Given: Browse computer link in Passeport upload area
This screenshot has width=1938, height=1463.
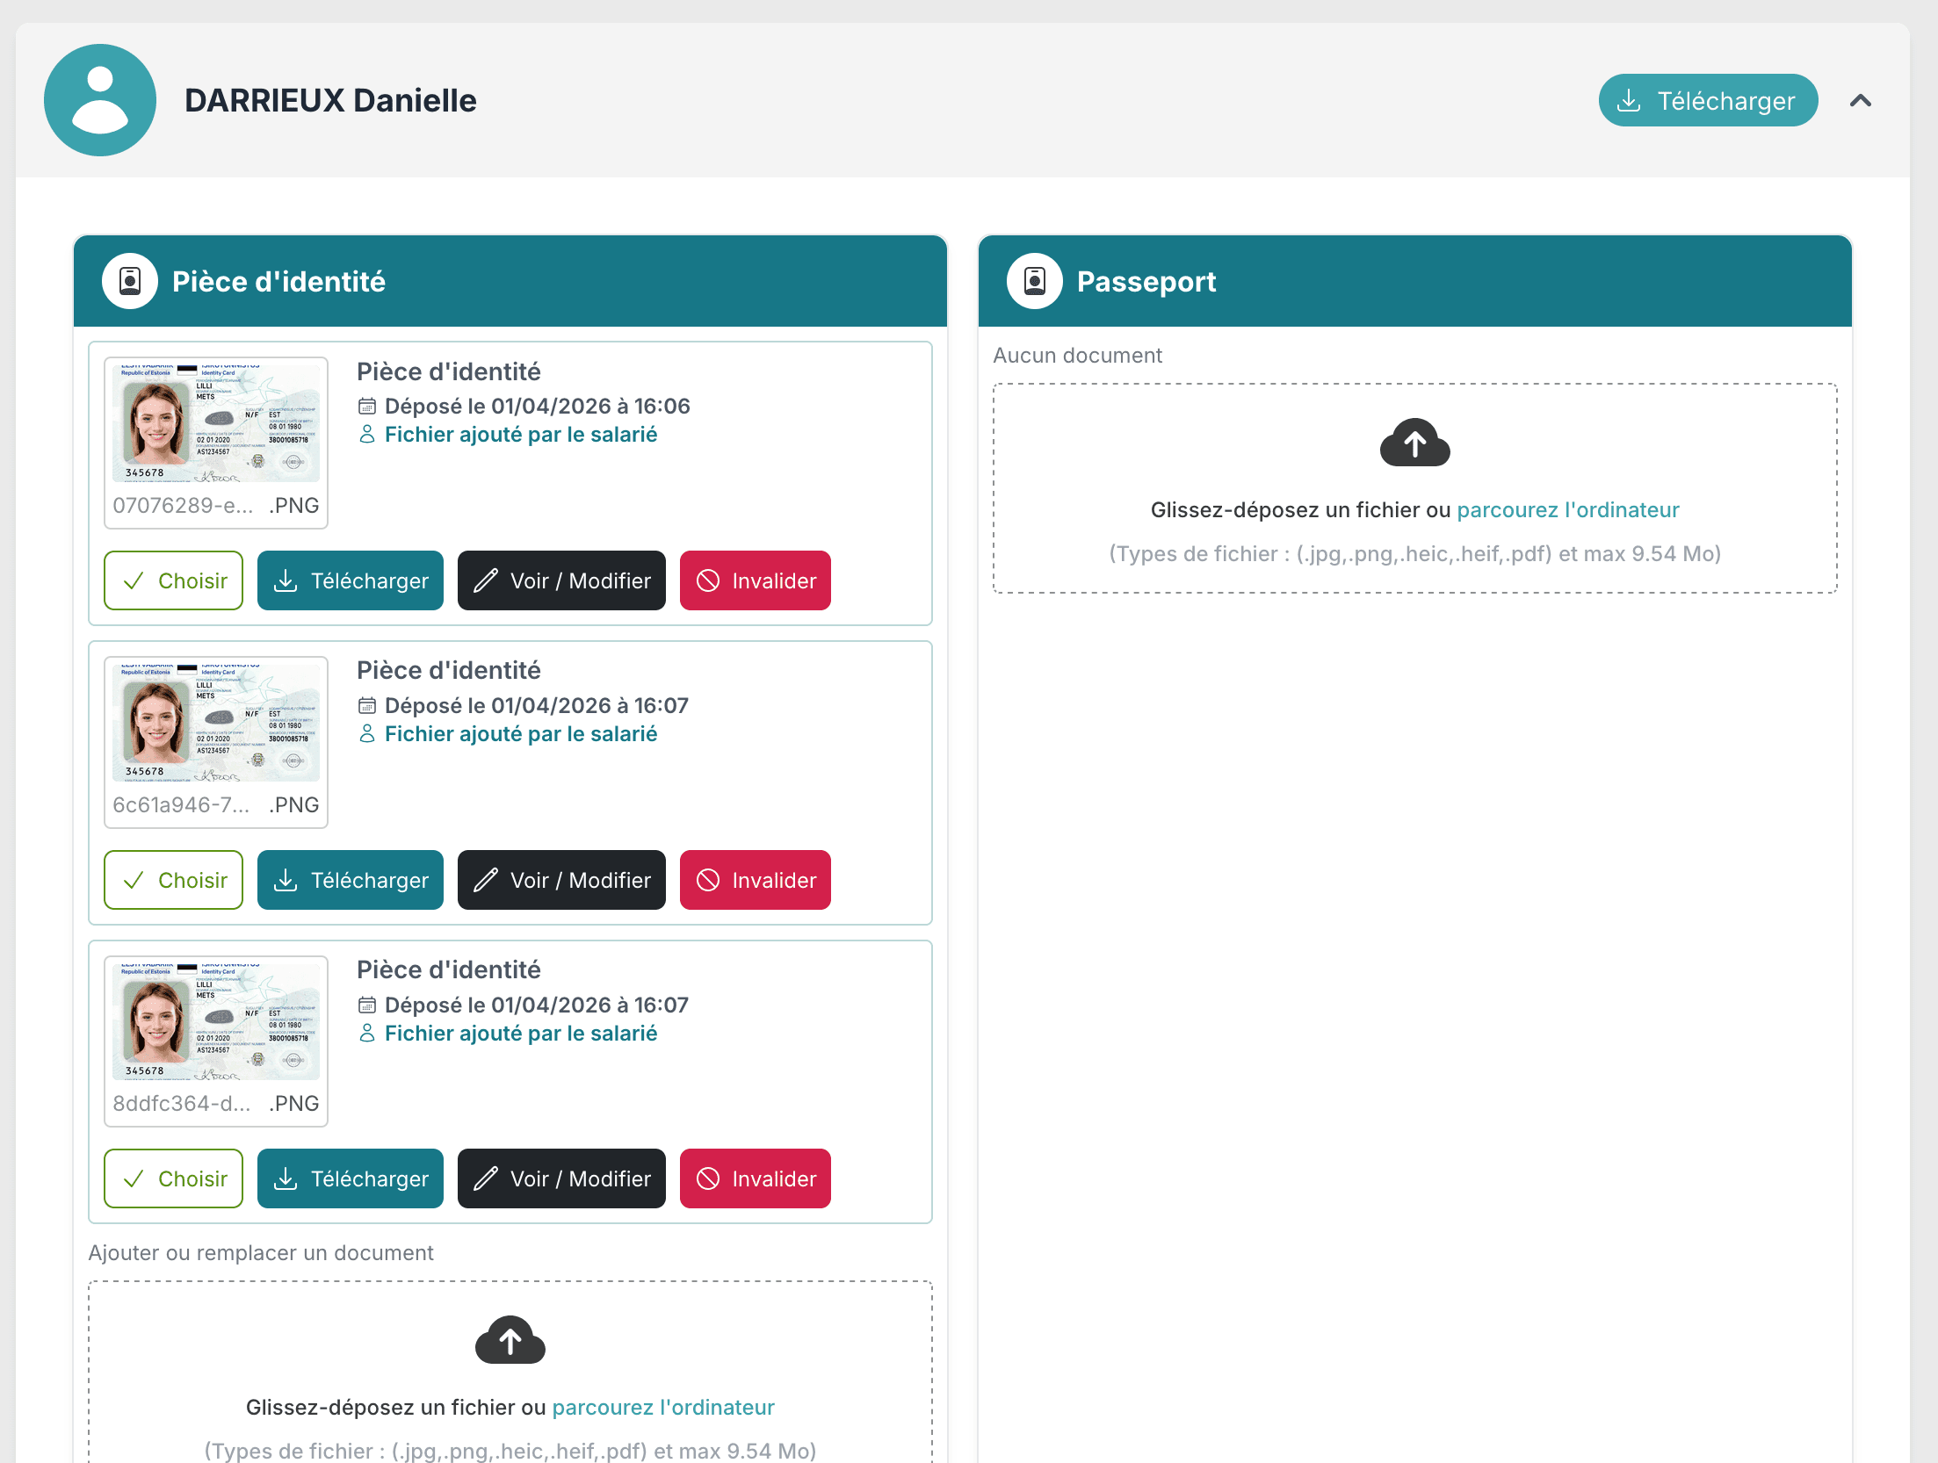Looking at the screenshot, I should [1568, 510].
